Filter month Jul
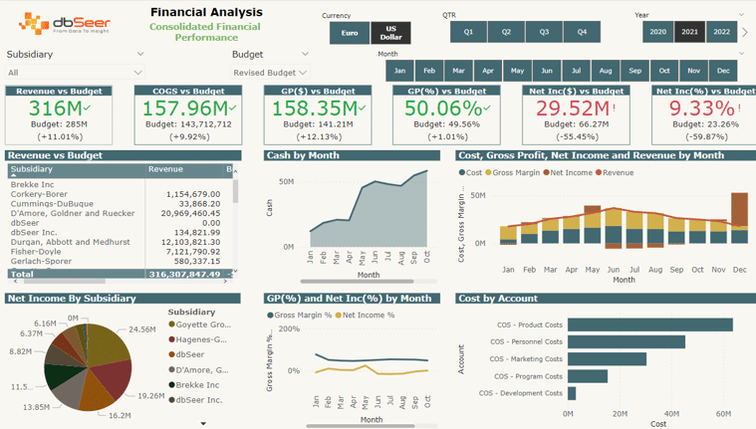The height and width of the screenshot is (429, 756). 576,71
